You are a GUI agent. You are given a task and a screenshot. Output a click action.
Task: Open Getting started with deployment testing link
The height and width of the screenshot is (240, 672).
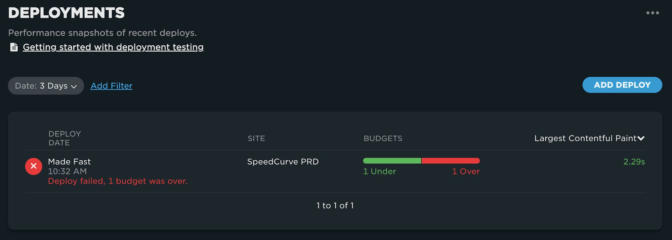[x=113, y=47]
